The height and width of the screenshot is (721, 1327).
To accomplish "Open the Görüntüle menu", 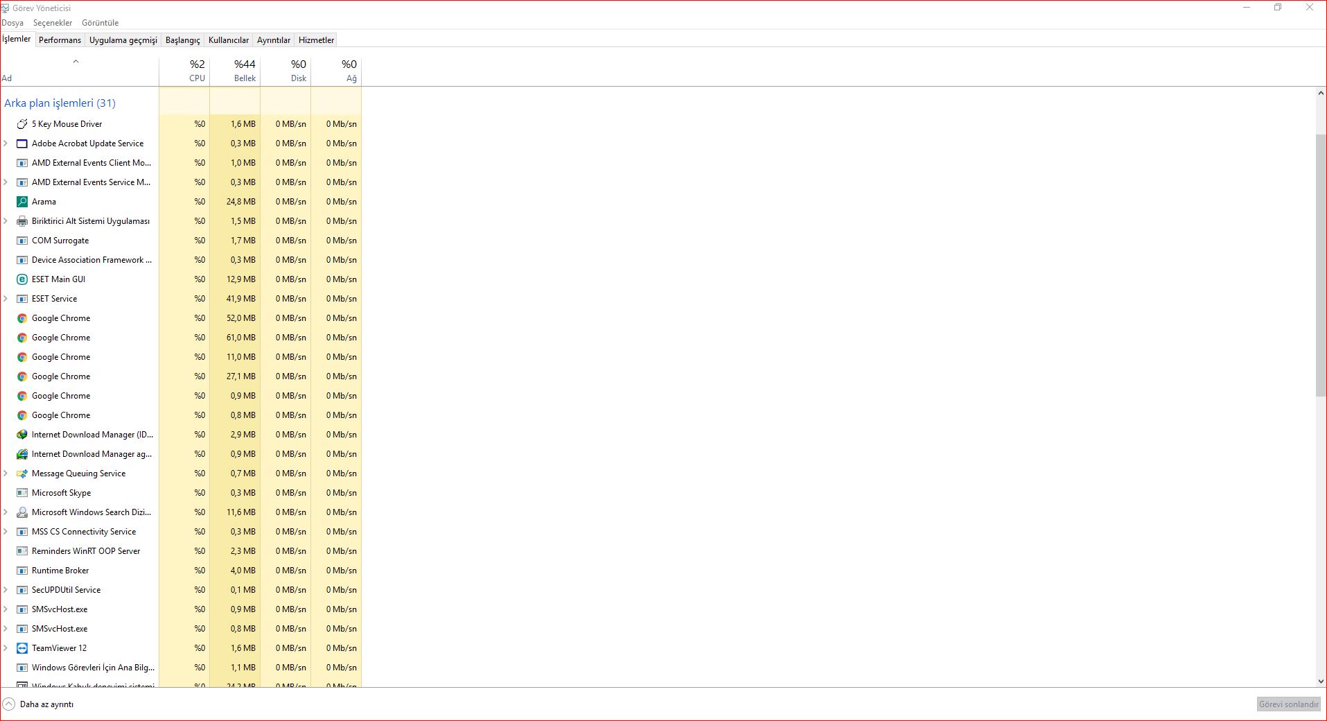I will tap(100, 23).
